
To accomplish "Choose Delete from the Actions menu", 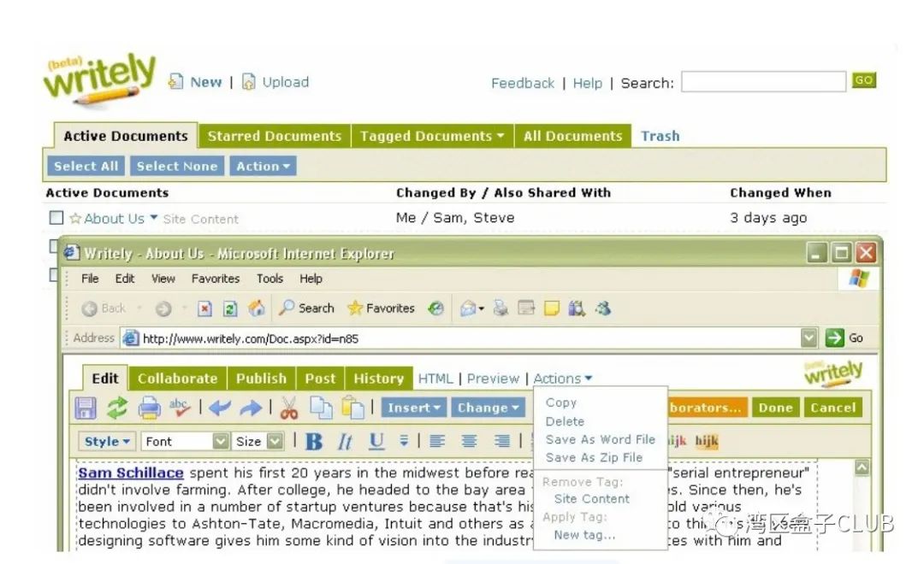I will (x=566, y=421).
